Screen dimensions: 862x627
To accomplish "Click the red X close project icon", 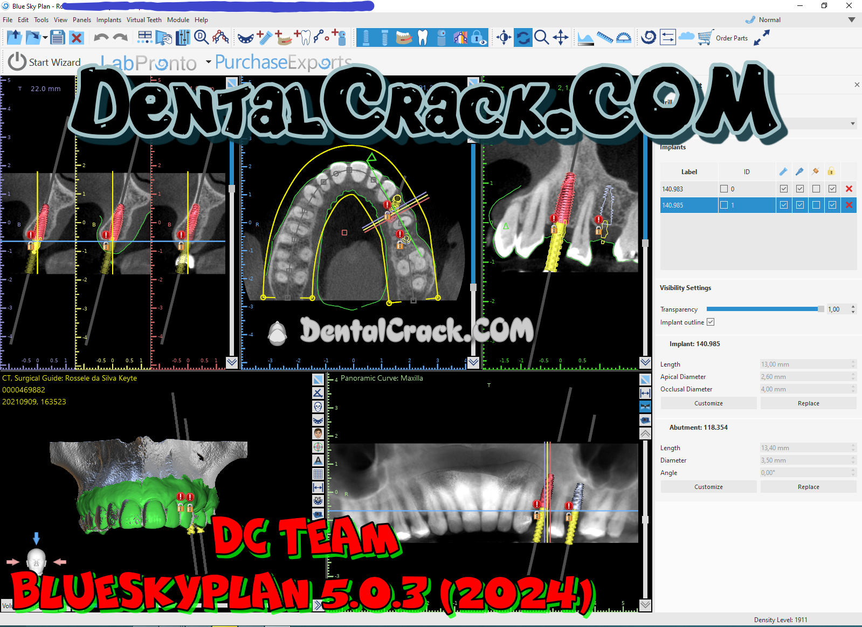I will point(77,38).
